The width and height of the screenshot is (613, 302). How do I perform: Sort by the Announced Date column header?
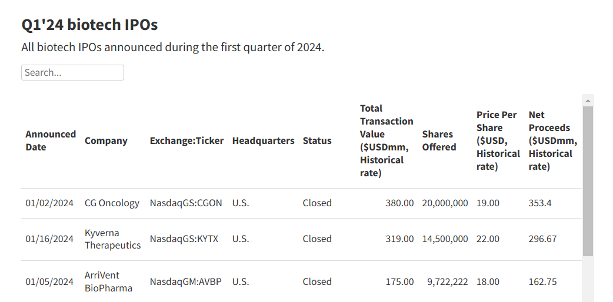[51, 140]
